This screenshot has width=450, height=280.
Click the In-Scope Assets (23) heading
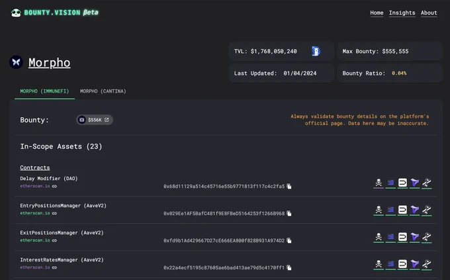pyautogui.click(x=61, y=146)
